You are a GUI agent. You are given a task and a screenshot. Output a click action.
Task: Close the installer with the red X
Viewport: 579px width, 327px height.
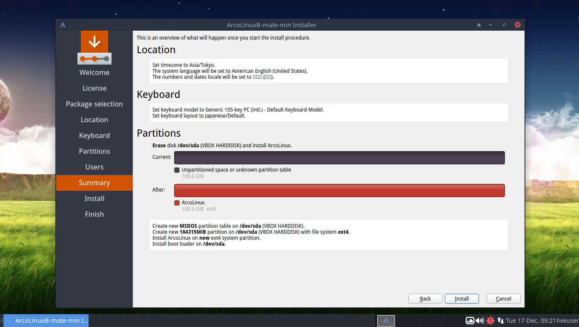[x=518, y=25]
